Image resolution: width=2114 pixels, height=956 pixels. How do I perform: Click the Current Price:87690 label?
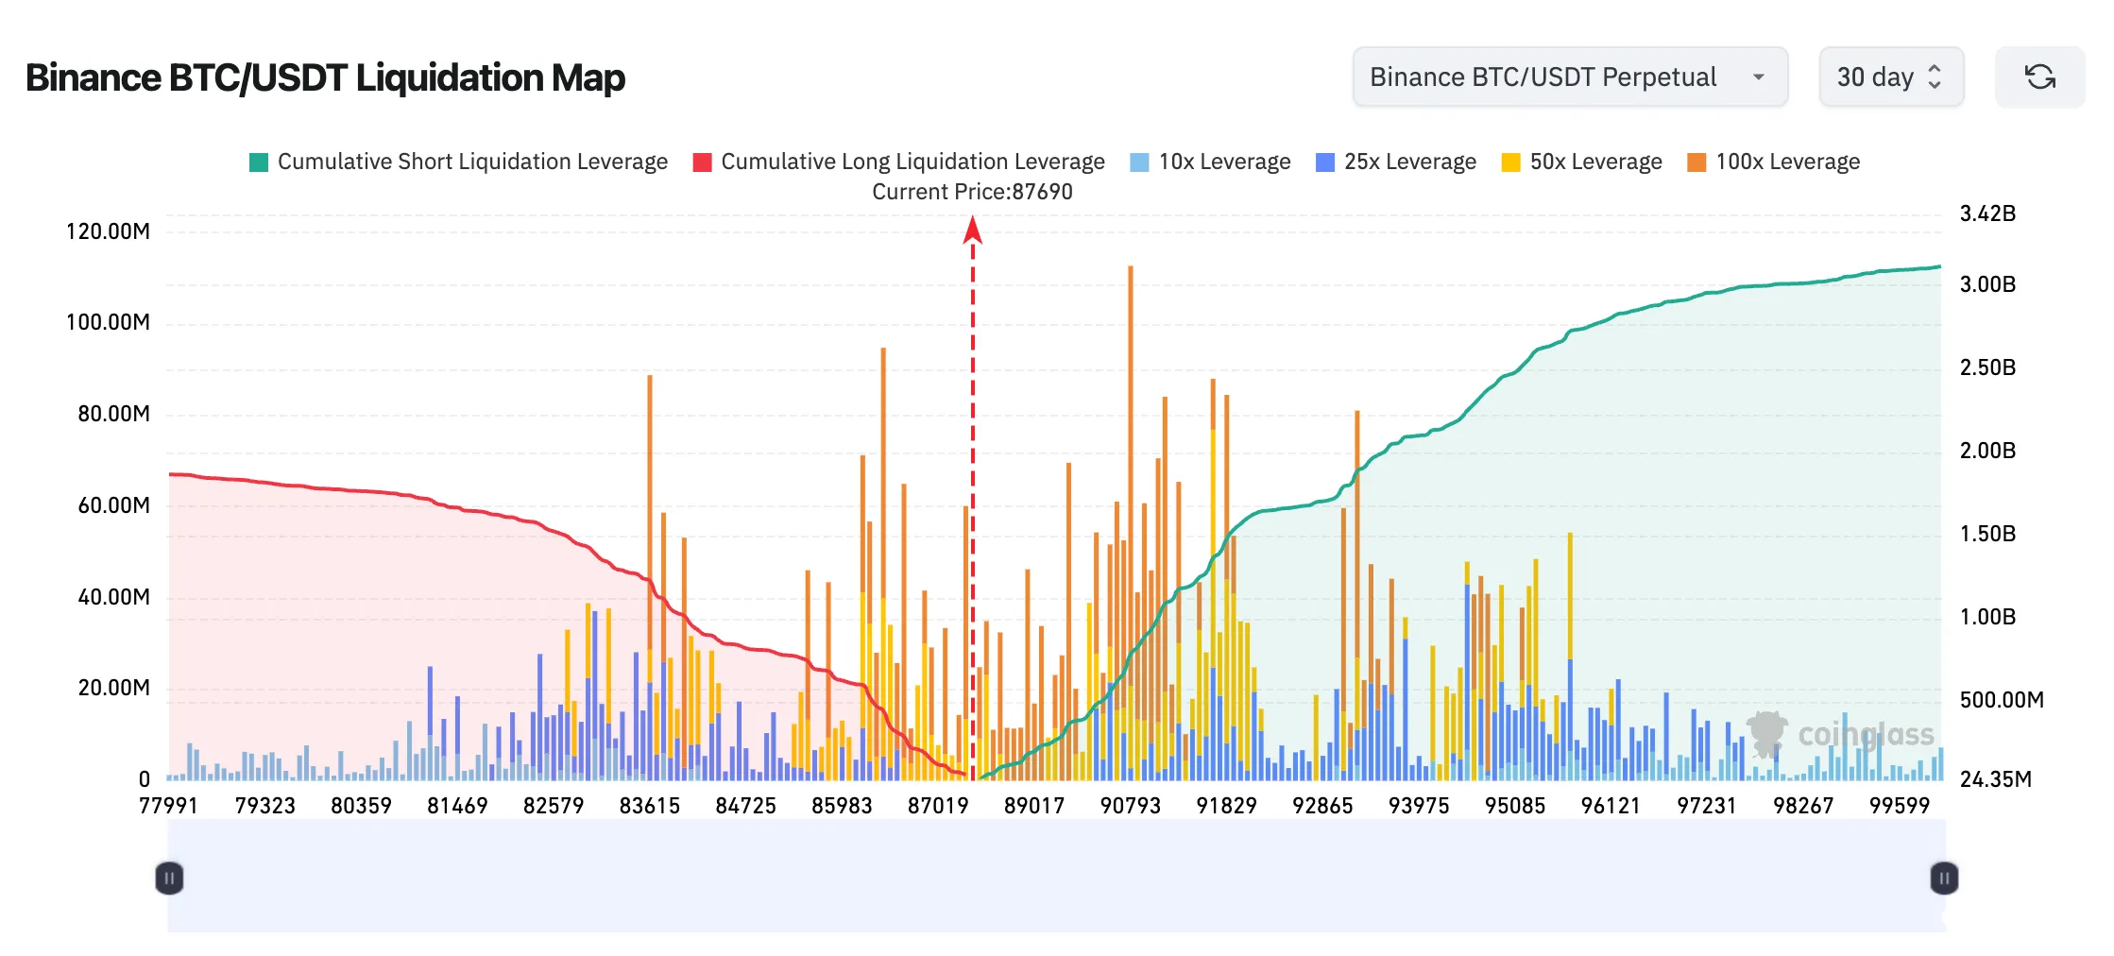coord(973,192)
